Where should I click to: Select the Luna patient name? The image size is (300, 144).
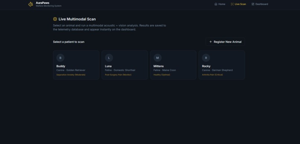pos(108,66)
